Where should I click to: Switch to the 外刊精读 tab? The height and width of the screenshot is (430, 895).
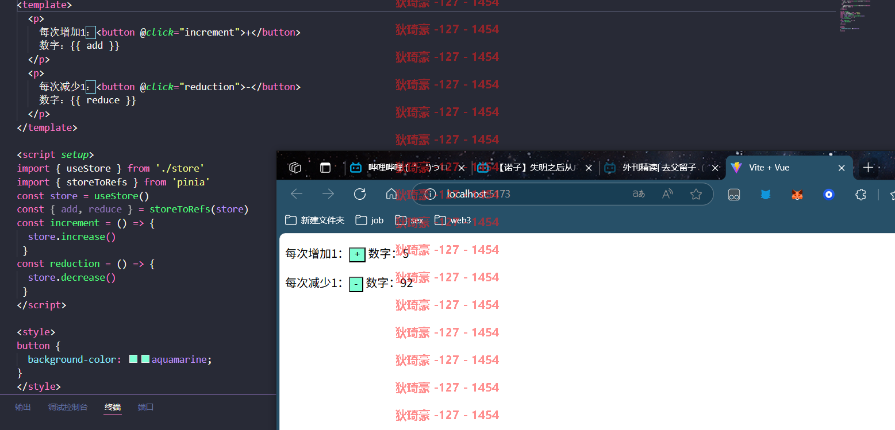point(662,168)
